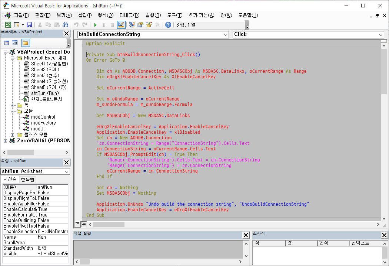Screen dimensions: 389x266
Task: Run the macro with the green play icon
Action: click(95, 25)
